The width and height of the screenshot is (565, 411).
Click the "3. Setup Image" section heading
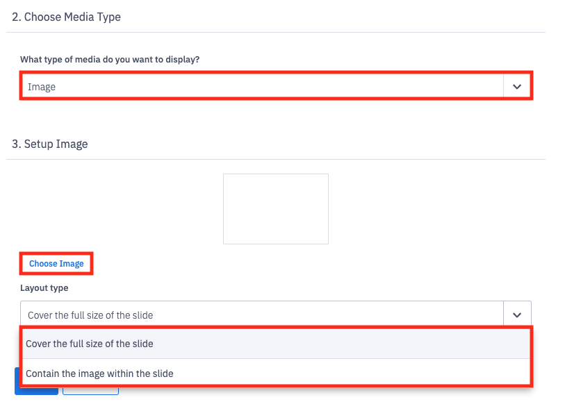pos(50,144)
